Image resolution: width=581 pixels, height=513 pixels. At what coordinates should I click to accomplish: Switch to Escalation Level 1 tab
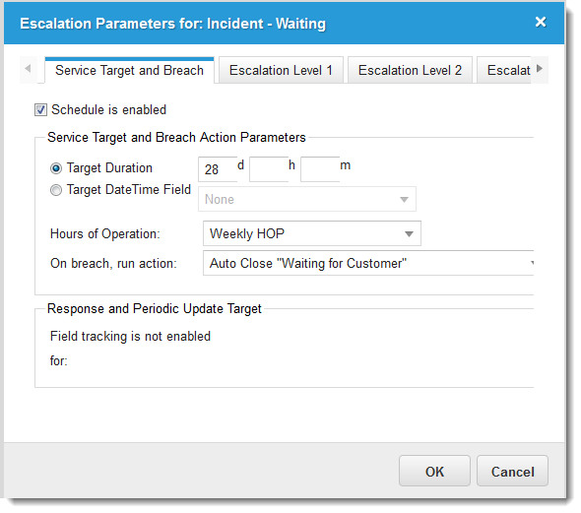pyautogui.click(x=281, y=70)
